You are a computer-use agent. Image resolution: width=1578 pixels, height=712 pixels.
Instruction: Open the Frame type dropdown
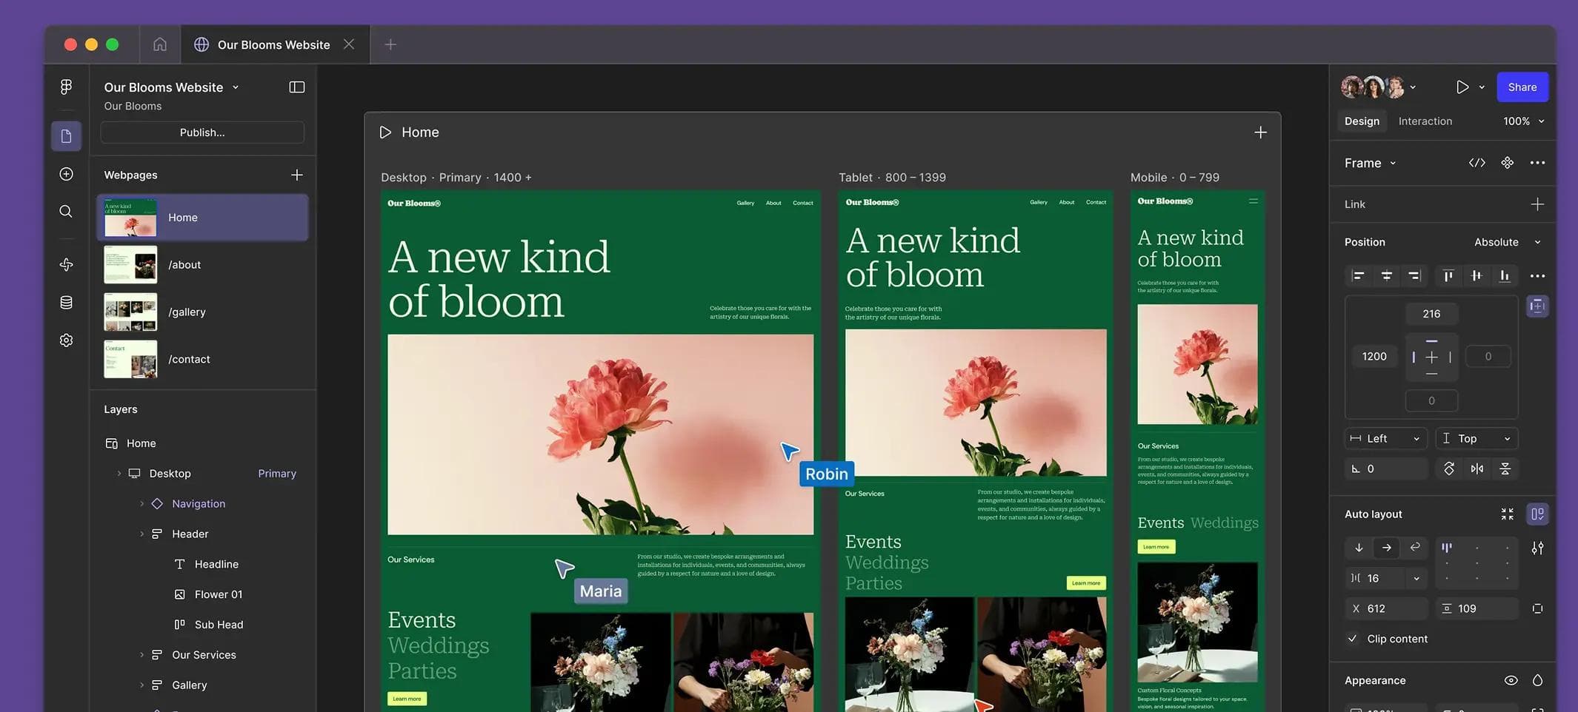pos(1371,163)
